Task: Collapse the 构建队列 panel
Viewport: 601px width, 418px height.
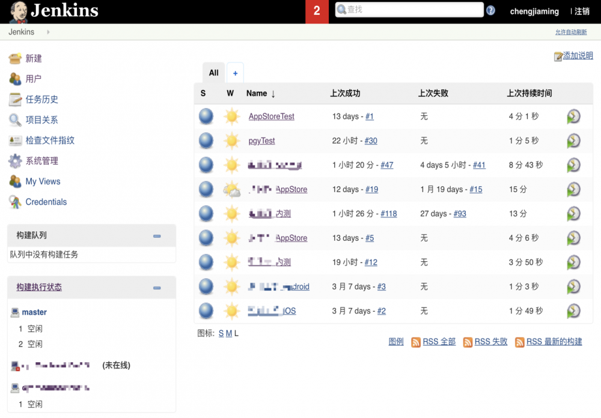Action: (157, 236)
